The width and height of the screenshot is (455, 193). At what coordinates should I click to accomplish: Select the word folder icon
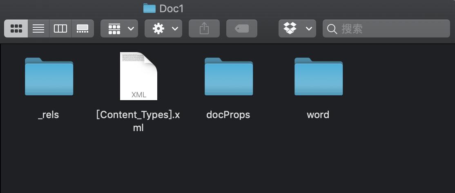[319, 77]
